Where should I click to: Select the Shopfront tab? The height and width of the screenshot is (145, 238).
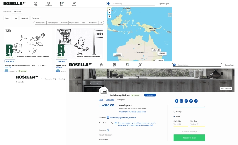[64, 23]
